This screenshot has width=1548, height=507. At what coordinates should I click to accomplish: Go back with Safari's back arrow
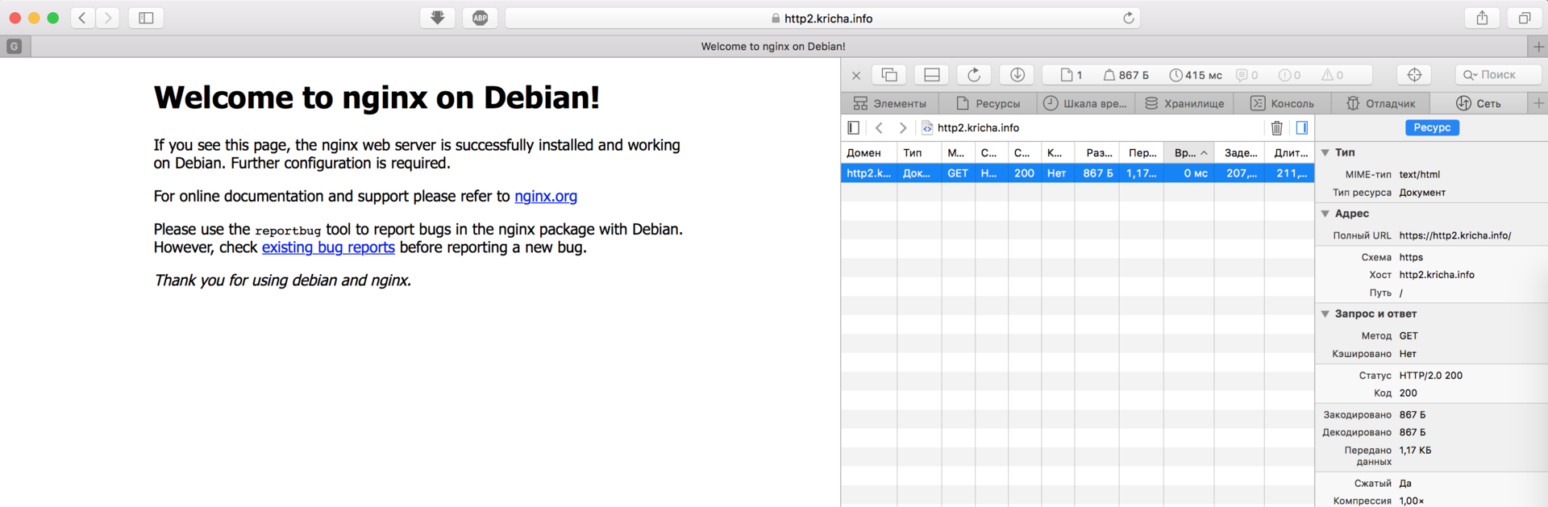(82, 18)
